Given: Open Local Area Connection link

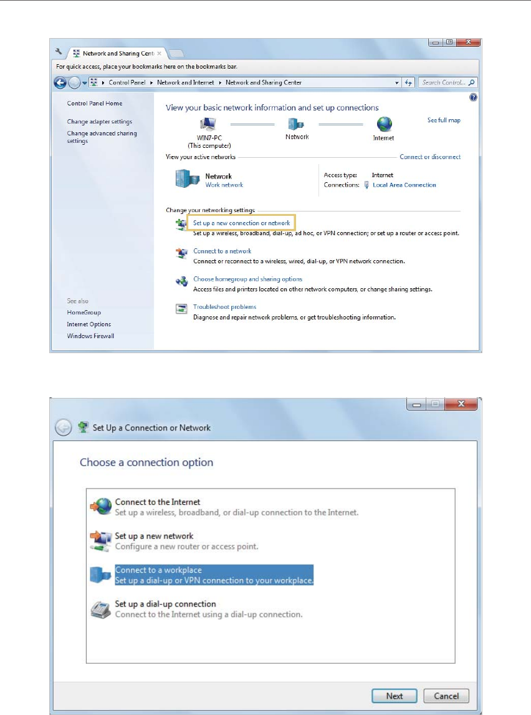Looking at the screenshot, I should 404,185.
